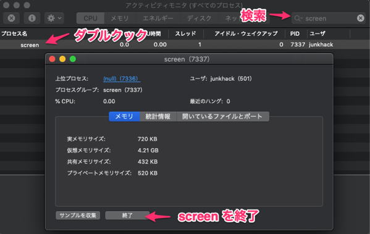Image resolution: width=370 pixels, height=234 pixels.
Task: Click the % CPU 0.00 value in window
Action: coord(109,101)
